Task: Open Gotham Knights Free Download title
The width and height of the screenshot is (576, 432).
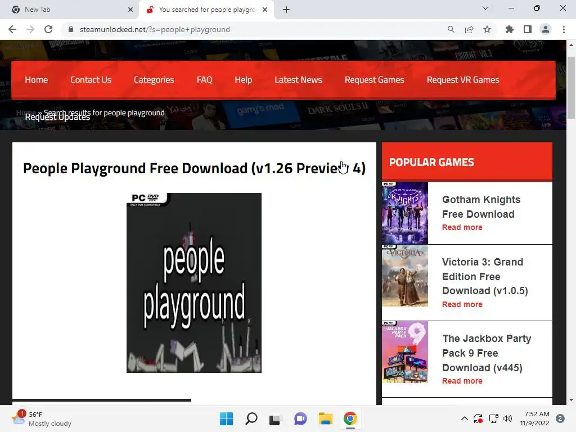Action: (481, 207)
